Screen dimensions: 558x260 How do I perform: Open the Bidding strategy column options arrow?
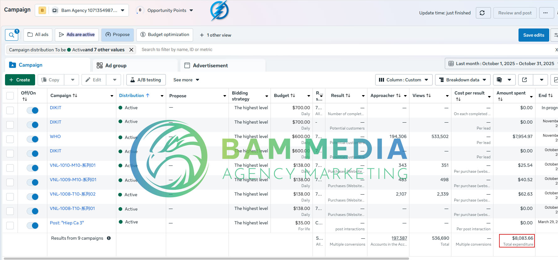pos(267,96)
